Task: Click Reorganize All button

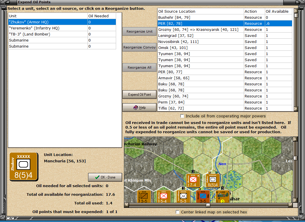Action: click(140, 67)
